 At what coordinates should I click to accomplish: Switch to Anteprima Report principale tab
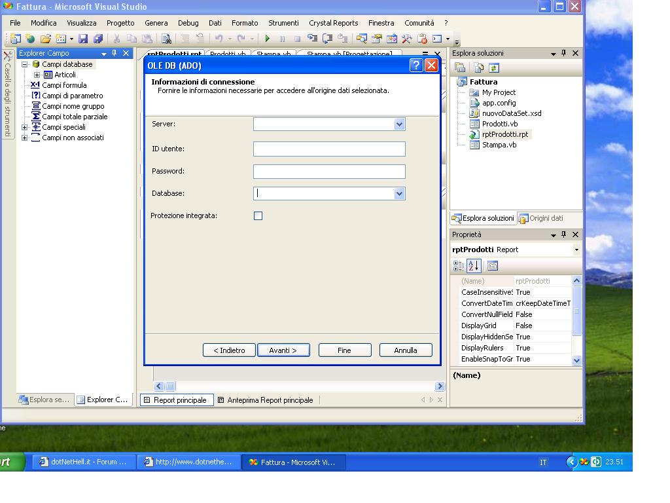pyautogui.click(x=266, y=400)
